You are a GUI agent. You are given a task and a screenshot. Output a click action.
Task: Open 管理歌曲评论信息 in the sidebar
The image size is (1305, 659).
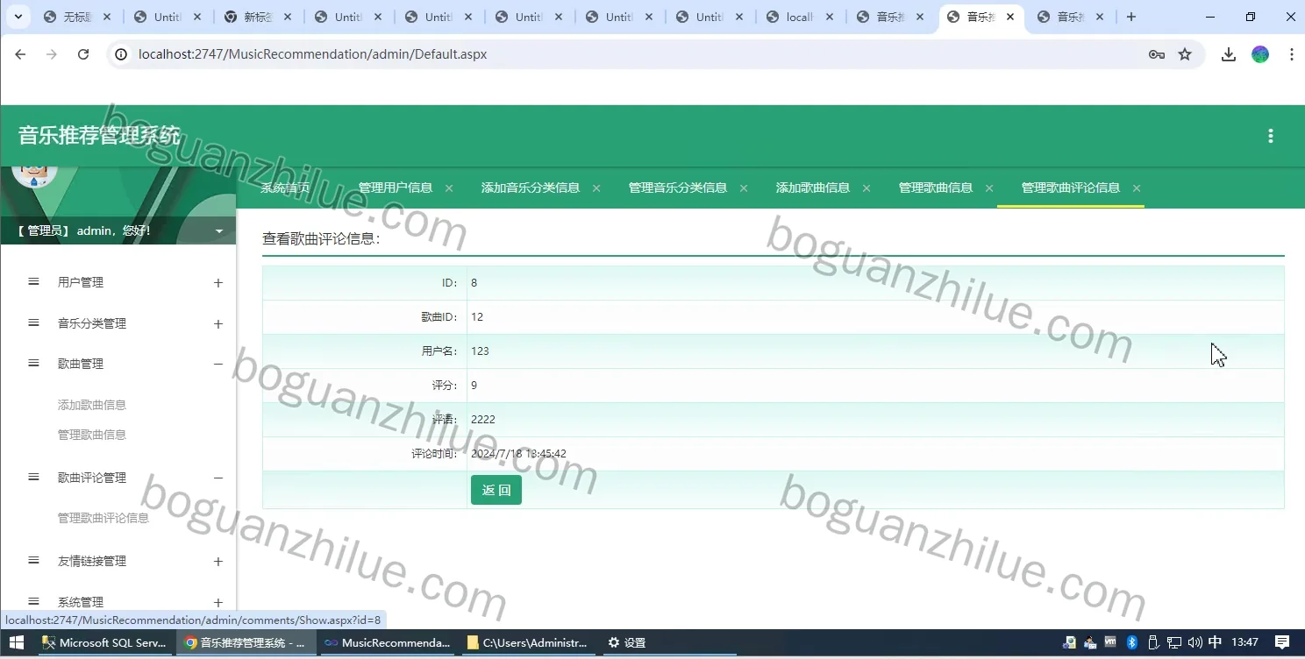pyautogui.click(x=103, y=518)
